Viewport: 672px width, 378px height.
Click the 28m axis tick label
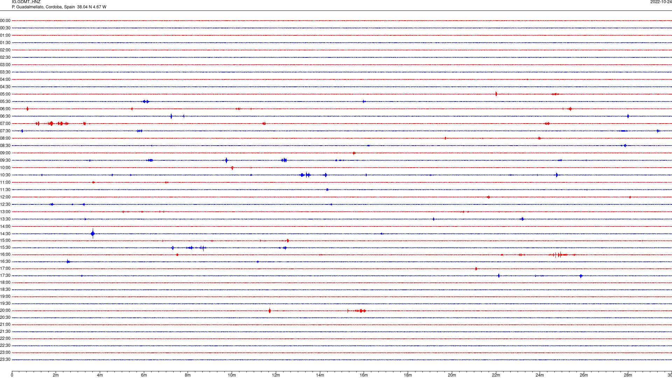point(628,375)
